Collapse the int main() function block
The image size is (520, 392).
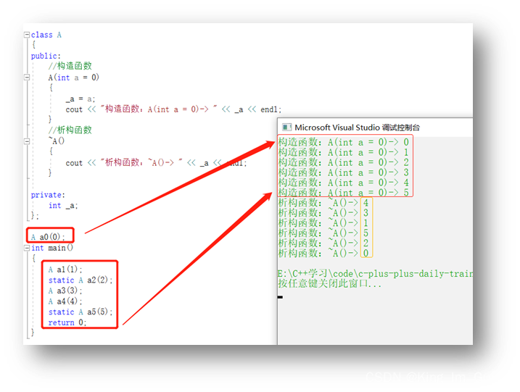tap(27, 248)
